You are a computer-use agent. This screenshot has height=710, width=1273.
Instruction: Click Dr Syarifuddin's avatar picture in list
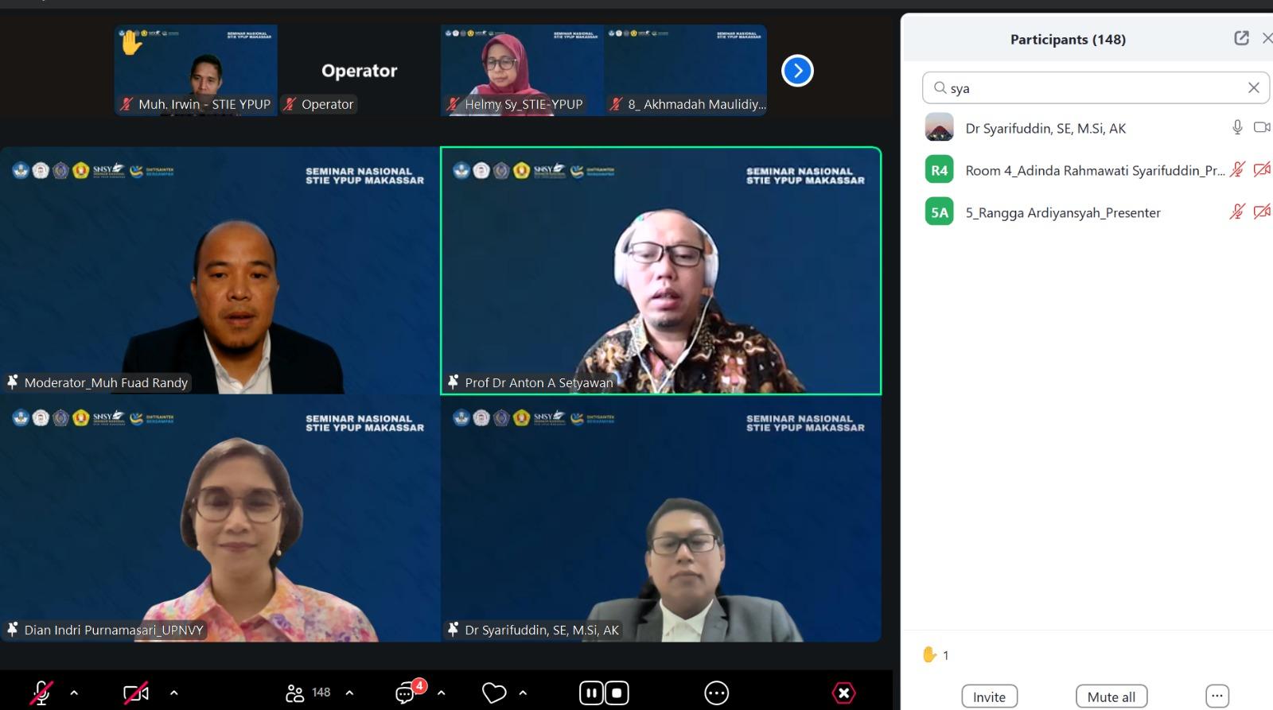pyautogui.click(x=940, y=127)
